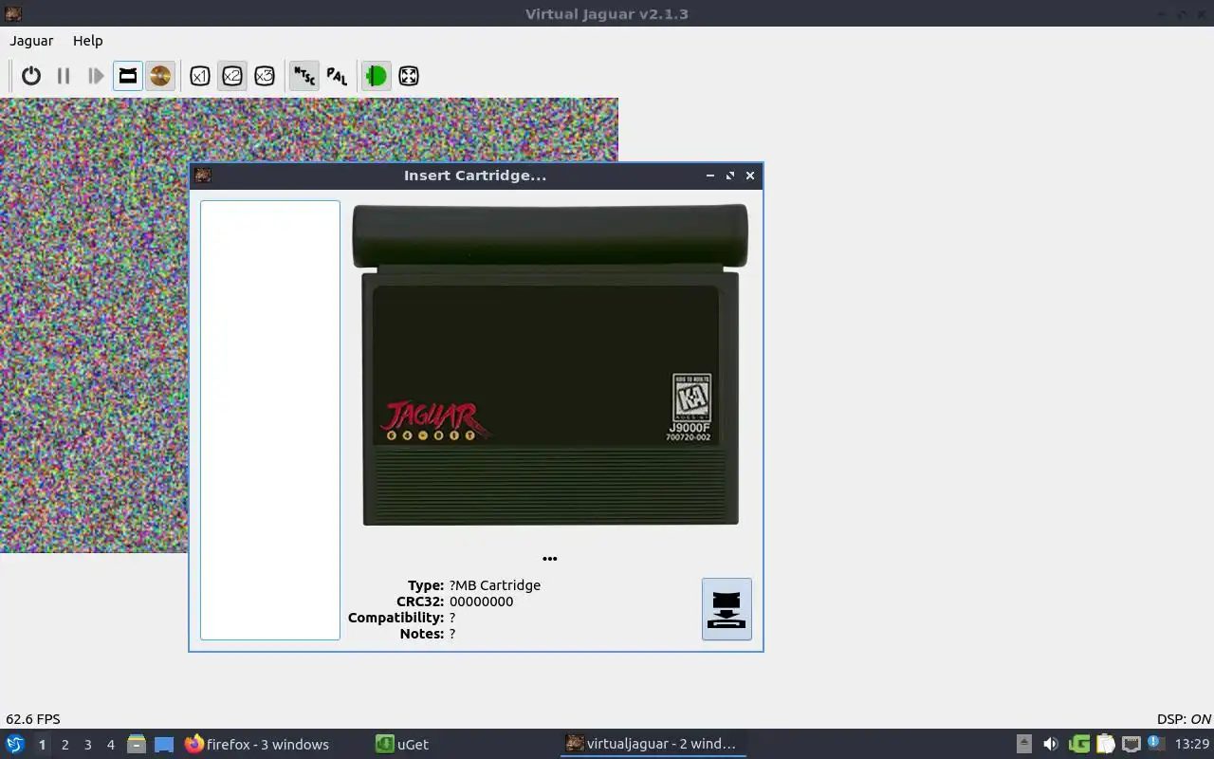Open the system start menu icon
Image resolution: width=1214 pixels, height=759 pixels.
15,744
